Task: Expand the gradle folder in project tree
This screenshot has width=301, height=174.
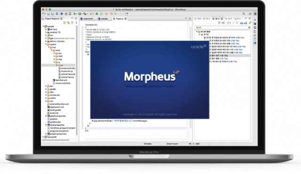Action: (x=46, y=89)
